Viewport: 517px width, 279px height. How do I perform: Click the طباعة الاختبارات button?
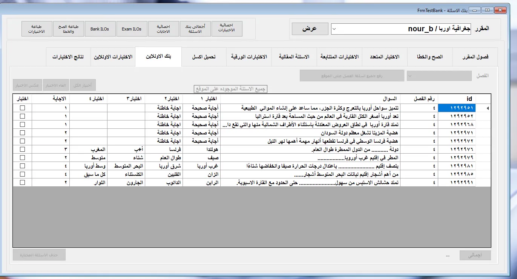pos(37,29)
